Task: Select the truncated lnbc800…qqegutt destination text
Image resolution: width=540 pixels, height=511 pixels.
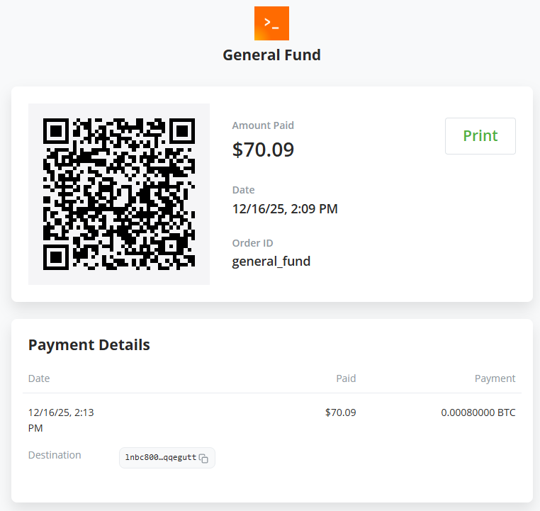Action: [160, 458]
